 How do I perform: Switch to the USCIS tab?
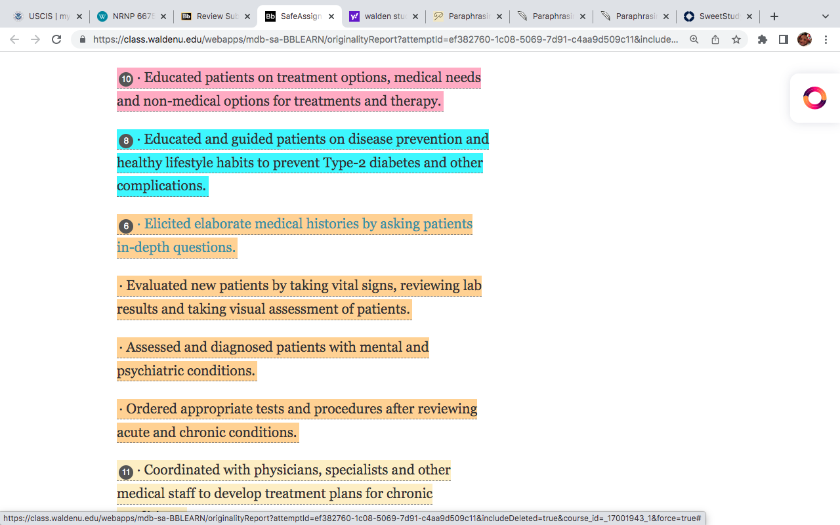click(47, 16)
